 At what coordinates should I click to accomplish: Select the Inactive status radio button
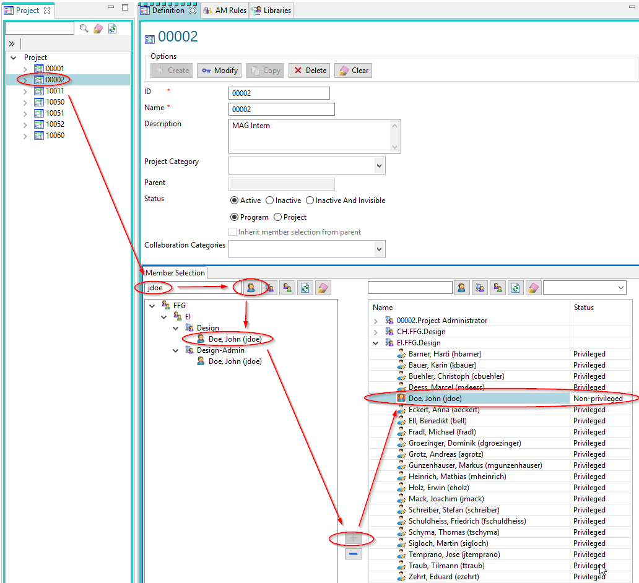point(269,201)
